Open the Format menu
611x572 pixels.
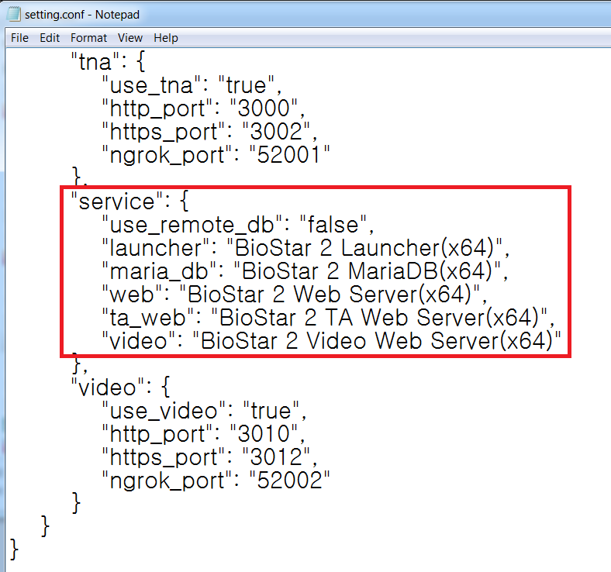(x=88, y=38)
